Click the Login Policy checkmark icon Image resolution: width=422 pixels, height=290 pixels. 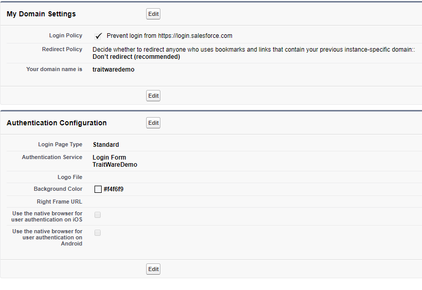point(98,36)
